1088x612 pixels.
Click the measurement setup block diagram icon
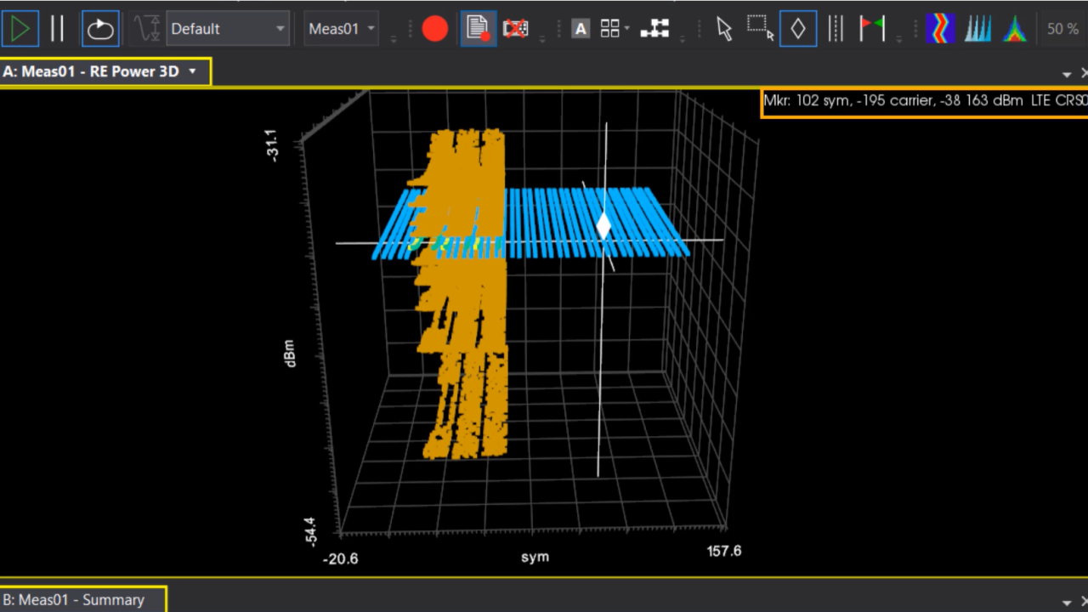pos(656,28)
